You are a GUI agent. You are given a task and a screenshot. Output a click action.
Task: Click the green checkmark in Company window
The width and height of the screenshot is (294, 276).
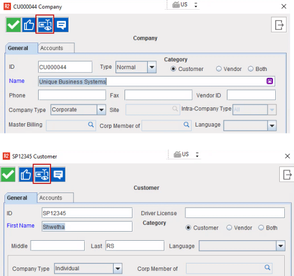[x=13, y=25]
